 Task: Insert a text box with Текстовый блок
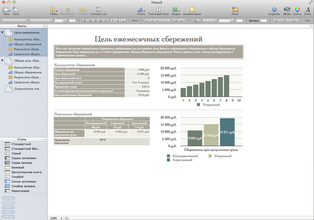tap(158, 9)
